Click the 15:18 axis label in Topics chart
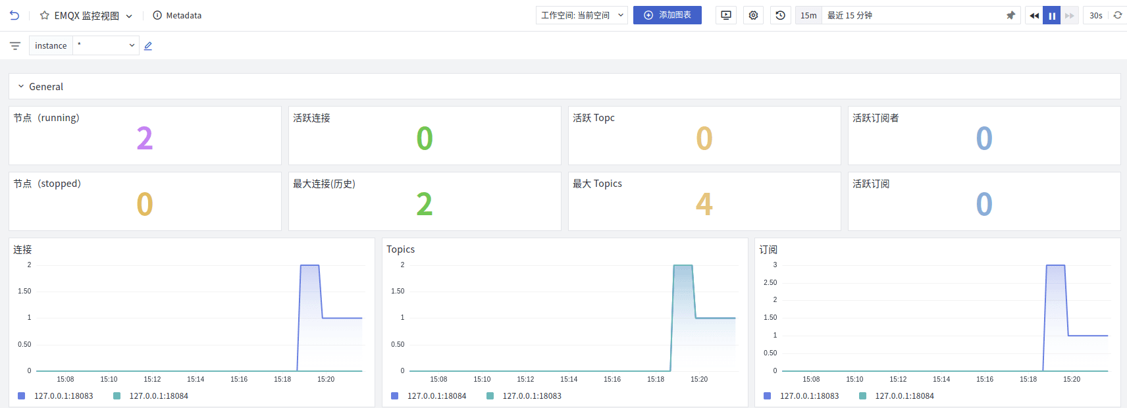This screenshot has height=408, width=1127. point(656,379)
